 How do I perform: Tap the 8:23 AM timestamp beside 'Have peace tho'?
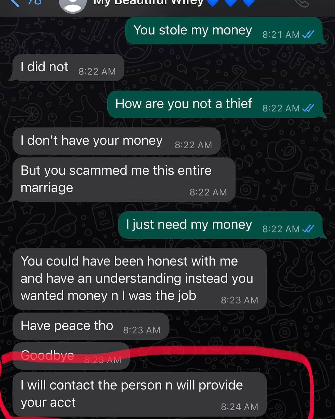tap(142, 330)
